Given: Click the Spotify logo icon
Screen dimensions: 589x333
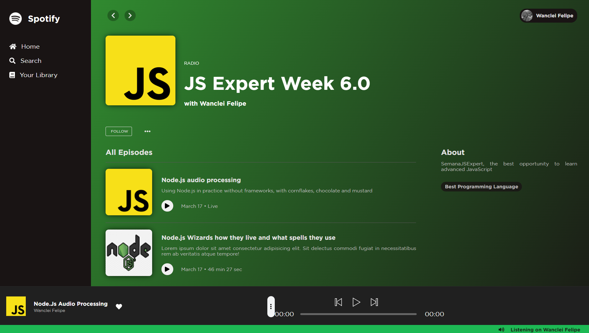Looking at the screenshot, I should pyautogui.click(x=16, y=19).
